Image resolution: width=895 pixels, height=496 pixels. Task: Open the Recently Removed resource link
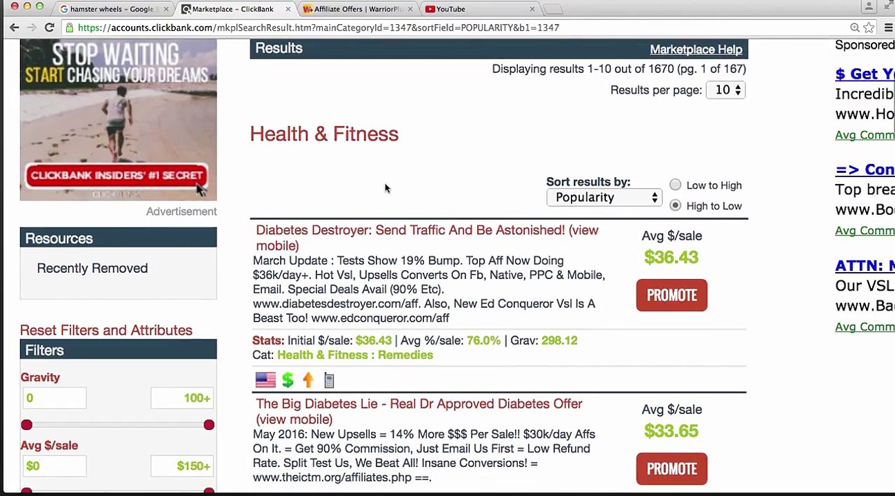pyautogui.click(x=92, y=268)
